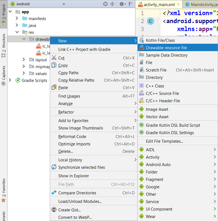Viewport: 218px width, 221px height.
Task: Click the Scratch File icon
Action: pyautogui.click(x=141, y=70)
